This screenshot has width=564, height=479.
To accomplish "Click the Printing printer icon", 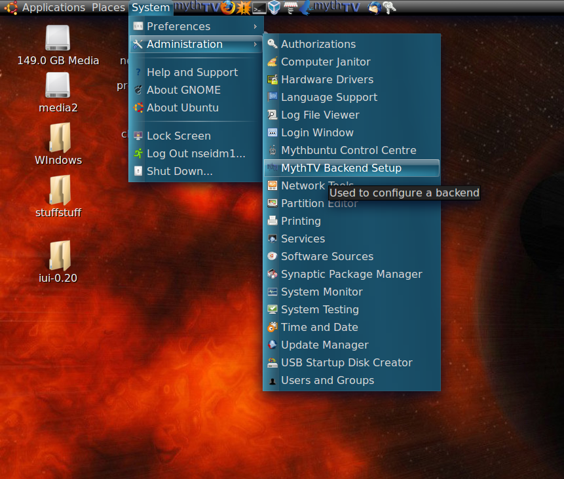I will click(x=273, y=221).
